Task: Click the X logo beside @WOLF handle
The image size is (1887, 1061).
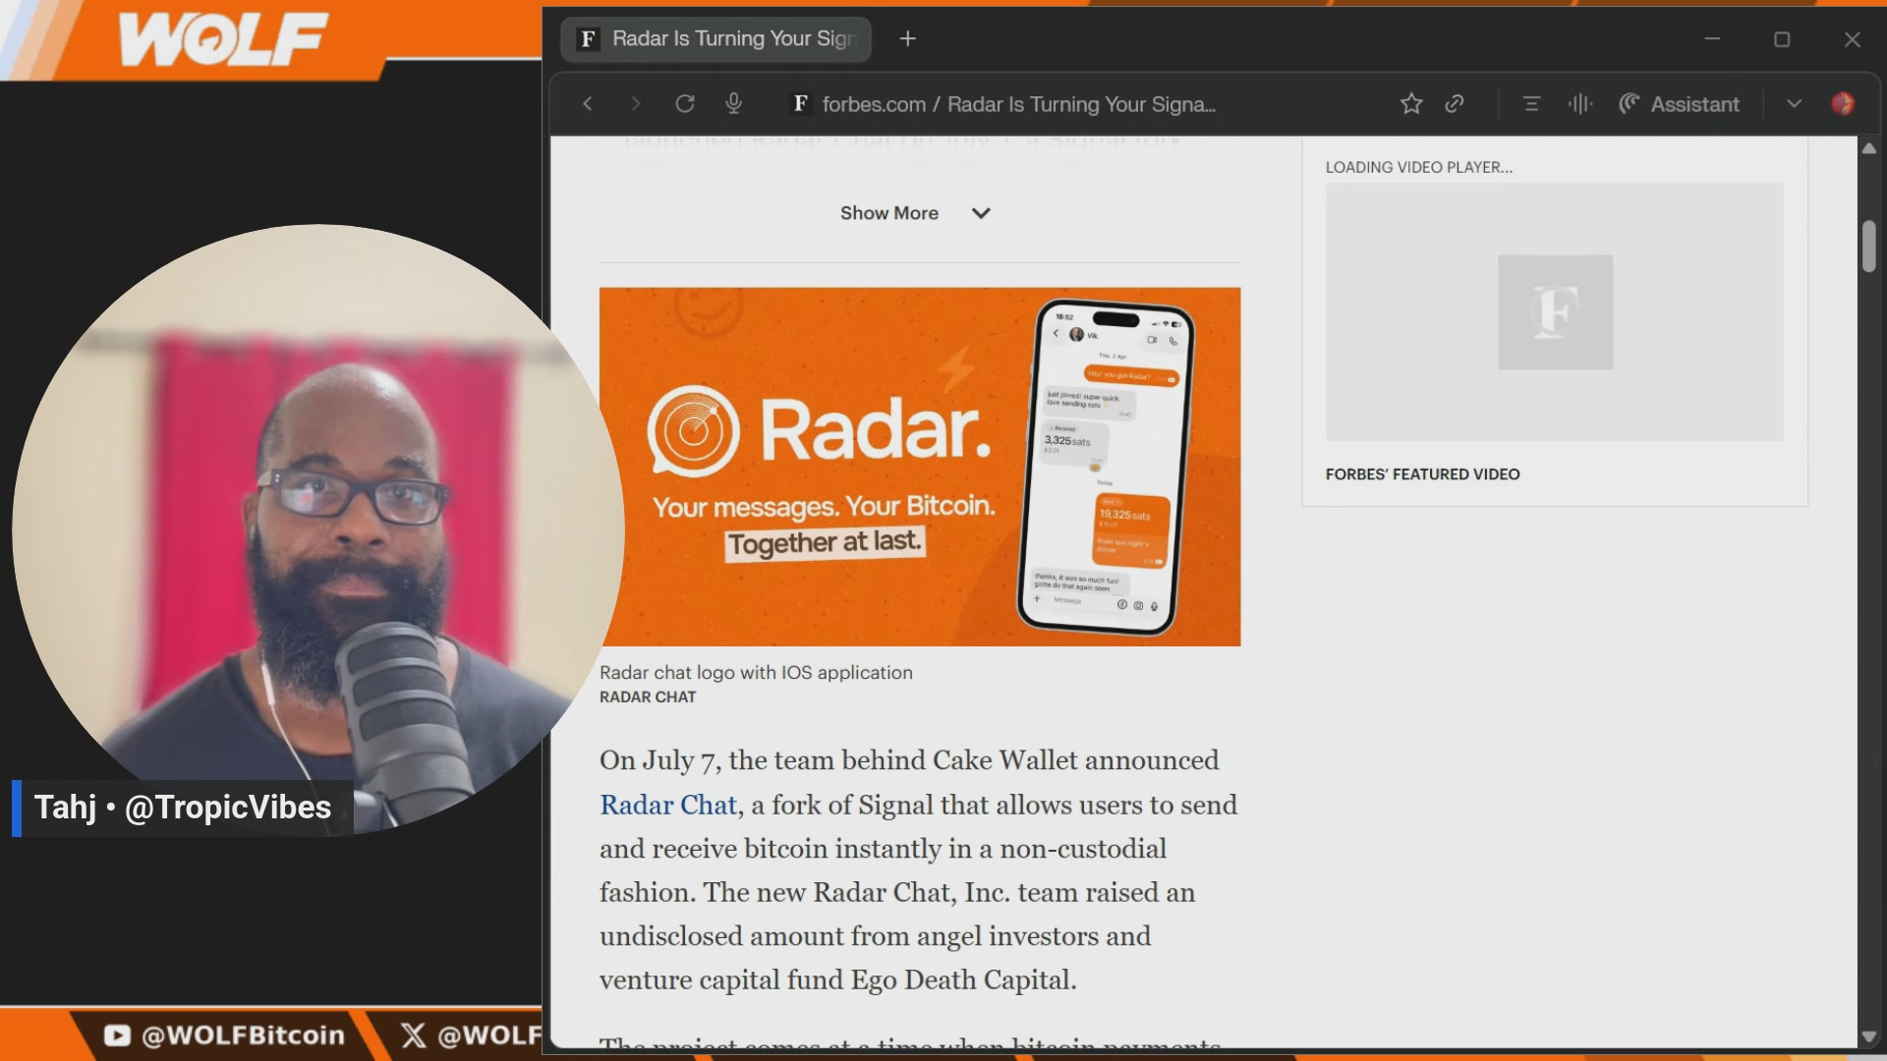Action: point(413,1035)
